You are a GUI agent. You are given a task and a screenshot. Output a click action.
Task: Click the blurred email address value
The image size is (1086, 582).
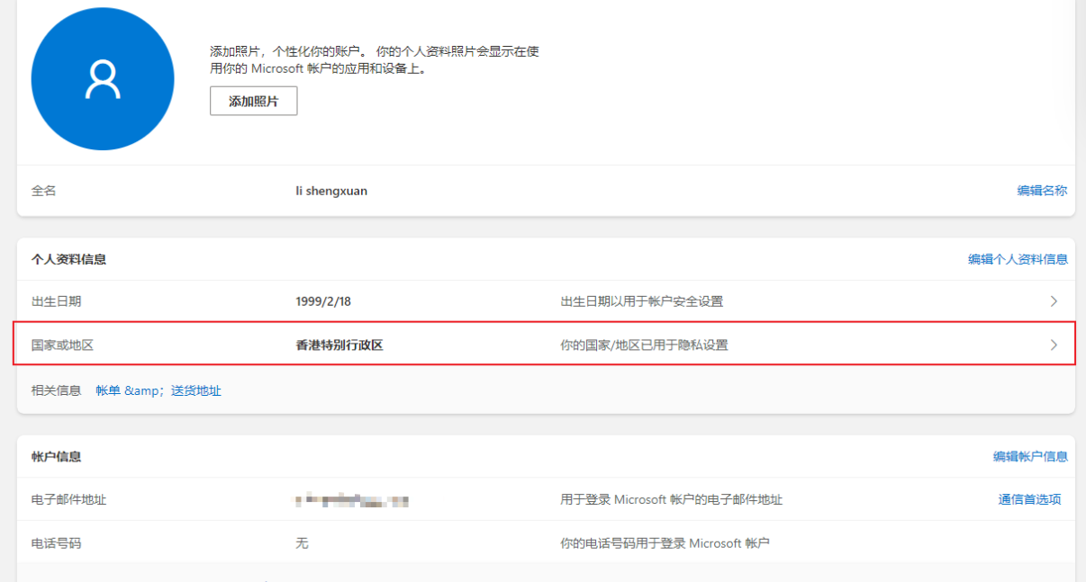coord(352,499)
